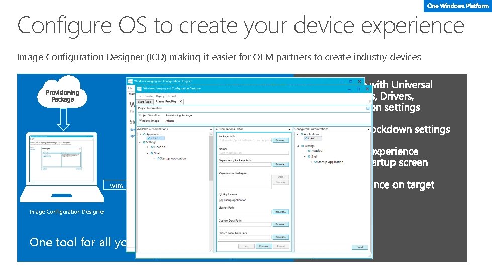Screen dimensions: 492x277
Task: Open the Deploy menu
Action: [160, 96]
